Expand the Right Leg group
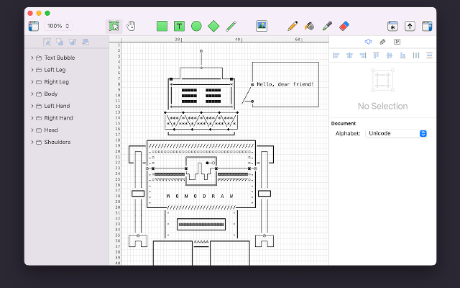The image size is (460, 288). [x=32, y=82]
